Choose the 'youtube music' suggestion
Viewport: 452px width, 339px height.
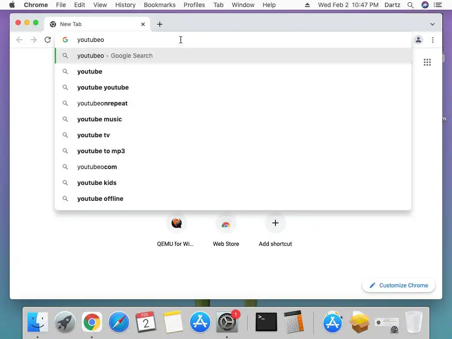click(233, 119)
